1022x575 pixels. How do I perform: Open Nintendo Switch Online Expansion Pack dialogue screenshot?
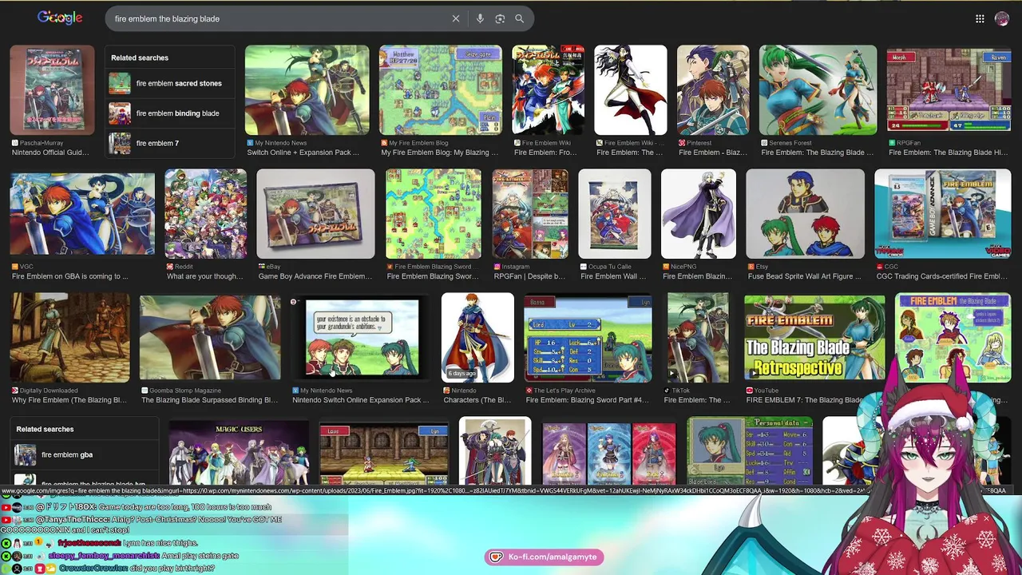(x=361, y=337)
